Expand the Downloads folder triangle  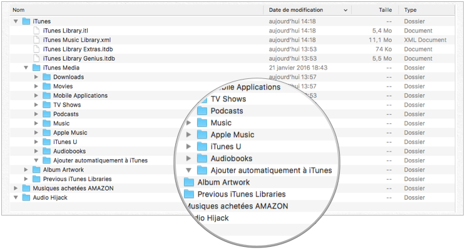tap(36, 77)
